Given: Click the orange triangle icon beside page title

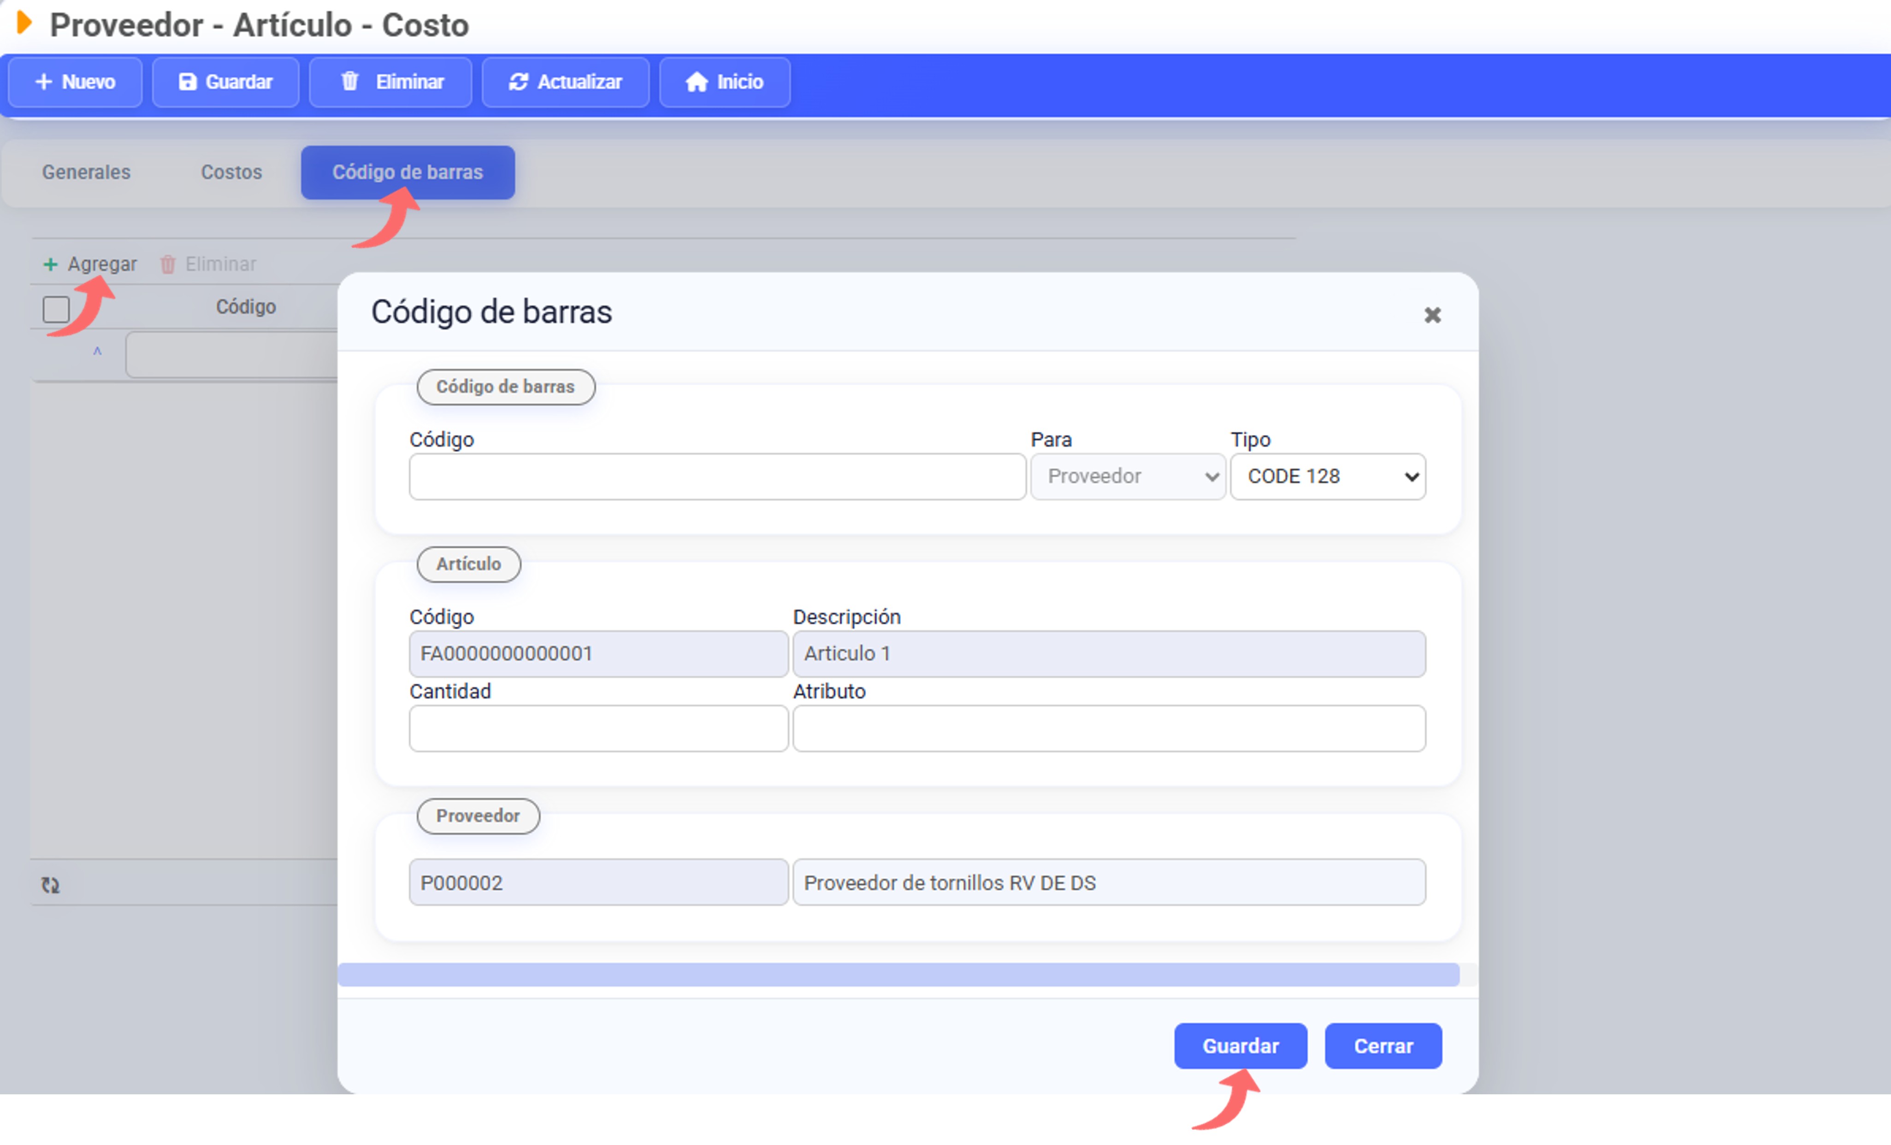Looking at the screenshot, I should (24, 23).
